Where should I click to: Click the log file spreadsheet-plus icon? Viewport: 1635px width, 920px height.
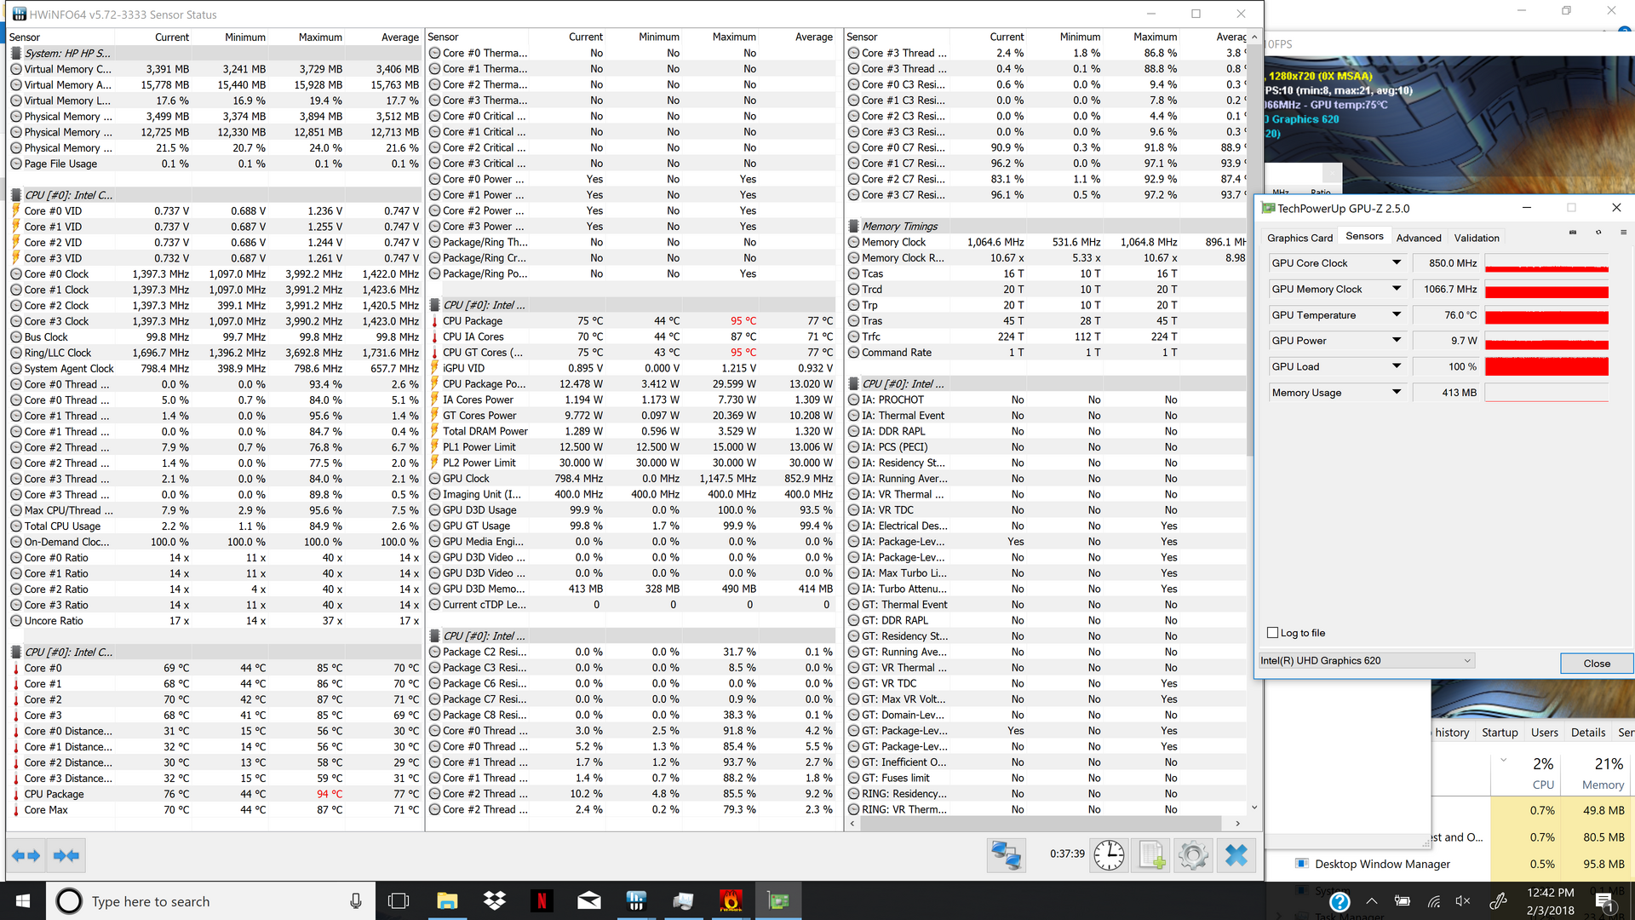(1151, 855)
